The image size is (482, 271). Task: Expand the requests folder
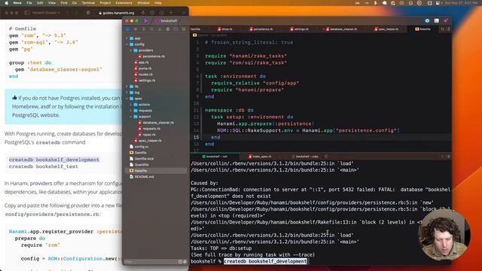[130, 111]
